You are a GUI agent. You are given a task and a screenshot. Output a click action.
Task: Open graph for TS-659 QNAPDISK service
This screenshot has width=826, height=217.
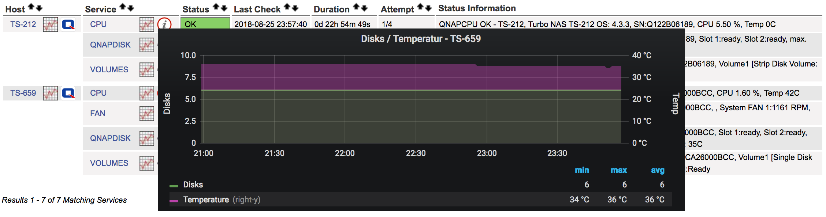[147, 138]
